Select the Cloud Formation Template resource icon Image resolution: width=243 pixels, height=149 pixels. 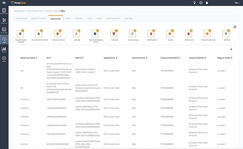pyautogui.click(x=21, y=34)
